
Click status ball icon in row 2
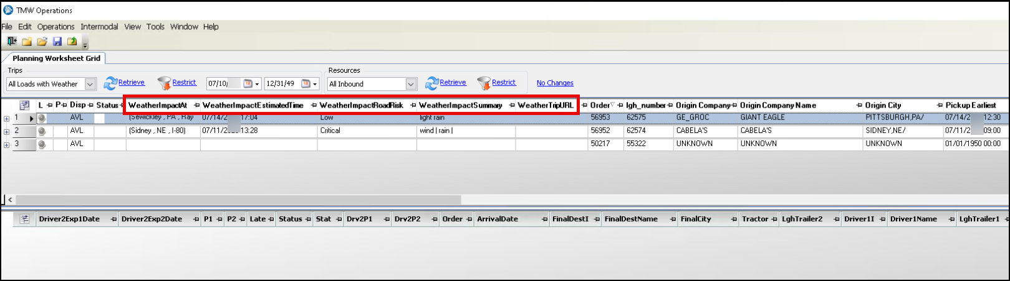tap(42, 131)
